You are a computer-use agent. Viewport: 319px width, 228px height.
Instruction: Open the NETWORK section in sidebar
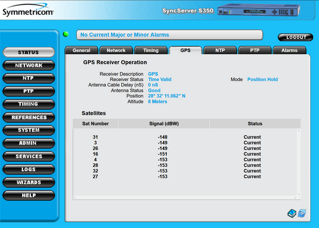29,65
